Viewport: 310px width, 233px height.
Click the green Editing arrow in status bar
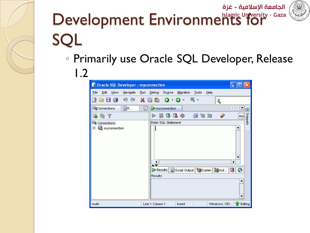point(237,204)
